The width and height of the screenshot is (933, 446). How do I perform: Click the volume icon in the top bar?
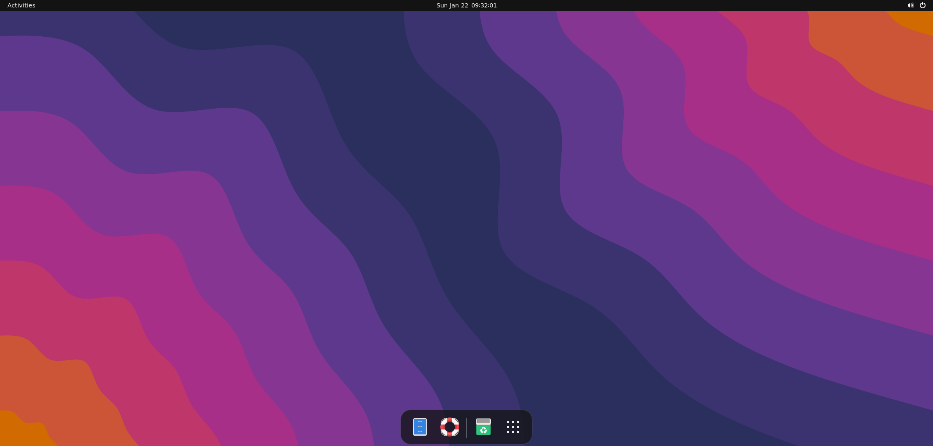point(910,5)
